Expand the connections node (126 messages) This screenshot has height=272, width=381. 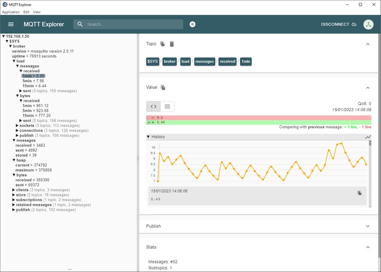click(17, 131)
